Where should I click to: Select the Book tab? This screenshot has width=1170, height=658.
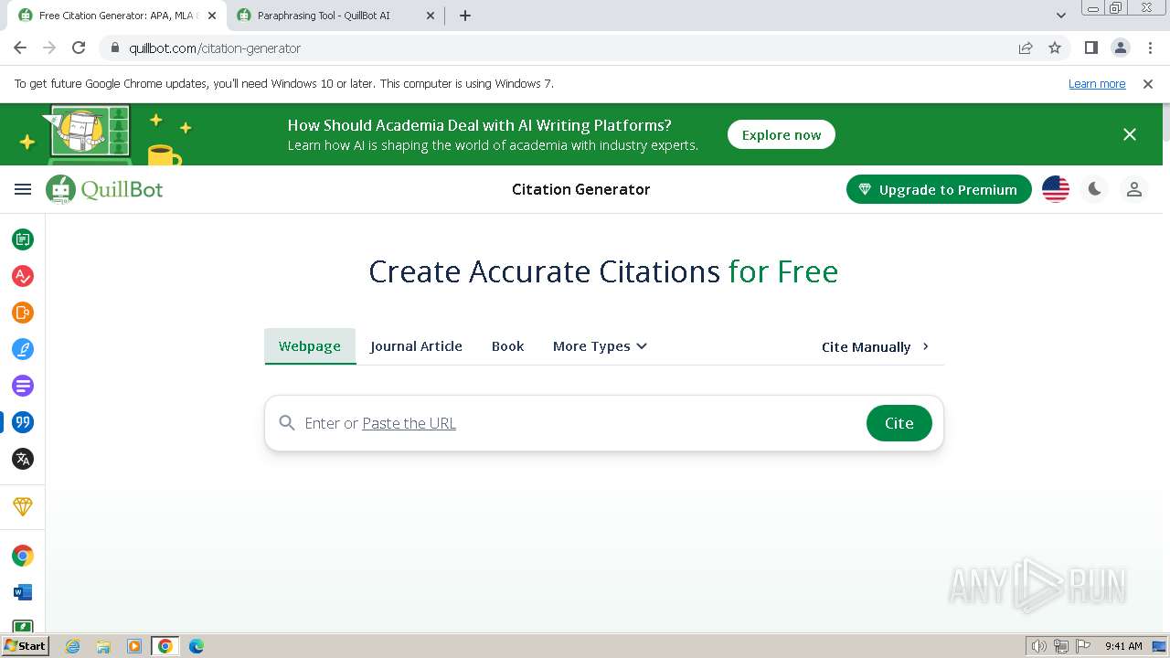click(507, 346)
